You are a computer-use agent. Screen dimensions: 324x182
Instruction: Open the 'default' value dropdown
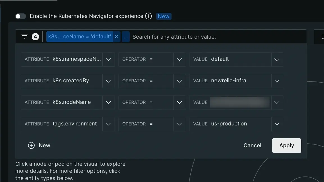(277, 59)
